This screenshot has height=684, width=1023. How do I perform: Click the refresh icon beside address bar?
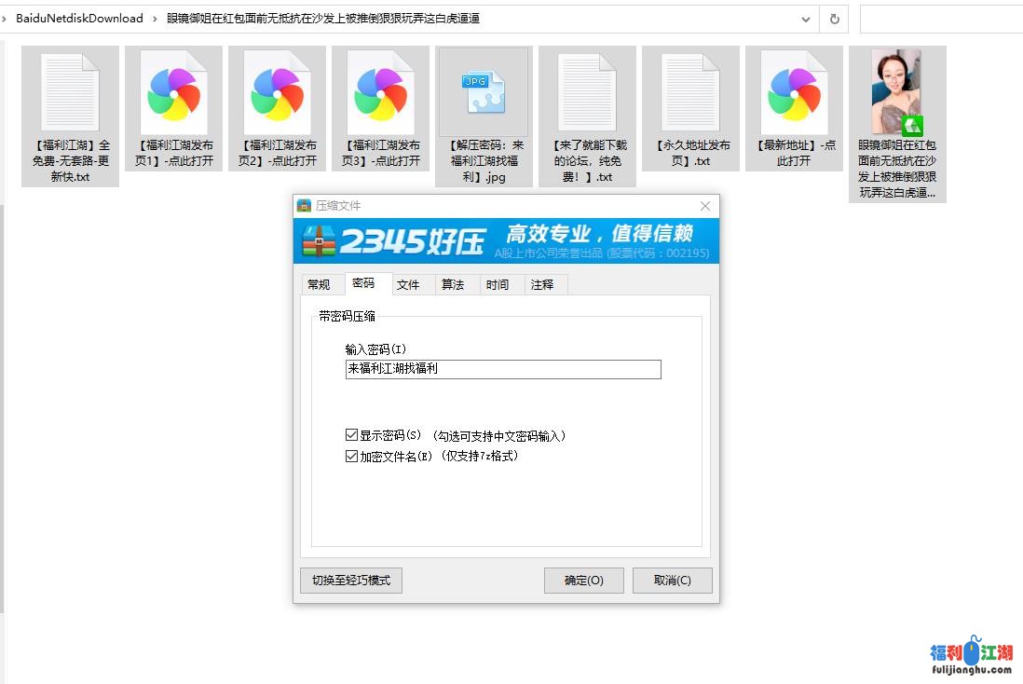tap(834, 19)
